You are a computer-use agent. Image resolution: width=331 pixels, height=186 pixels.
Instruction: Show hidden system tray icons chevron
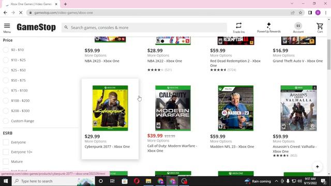[276, 181]
